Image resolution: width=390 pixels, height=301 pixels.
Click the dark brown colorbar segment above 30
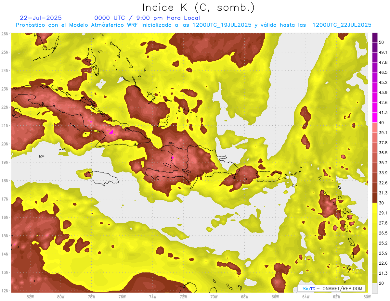coord(375,198)
